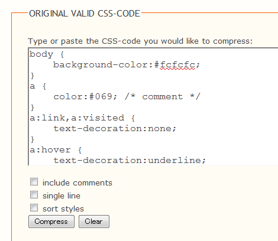Image resolution: width=278 pixels, height=241 pixels.
Task: Enable the include comments checkbox
Action: pos(34,182)
